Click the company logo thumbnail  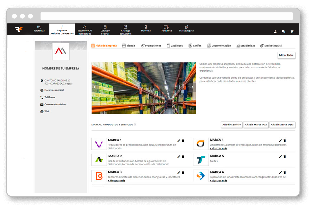(60, 51)
